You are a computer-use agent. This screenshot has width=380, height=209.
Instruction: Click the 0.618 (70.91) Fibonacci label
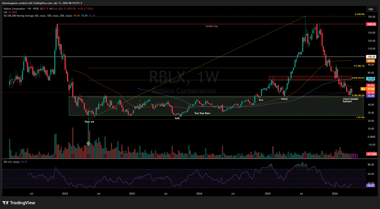[x=358, y=78]
